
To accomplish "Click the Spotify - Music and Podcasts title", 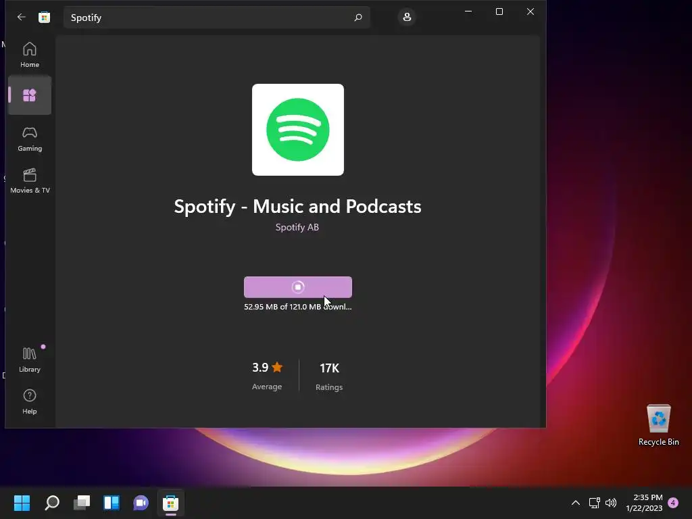I will [x=297, y=206].
